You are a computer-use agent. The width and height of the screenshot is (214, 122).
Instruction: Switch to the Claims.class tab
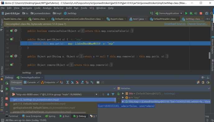tap(38, 19)
